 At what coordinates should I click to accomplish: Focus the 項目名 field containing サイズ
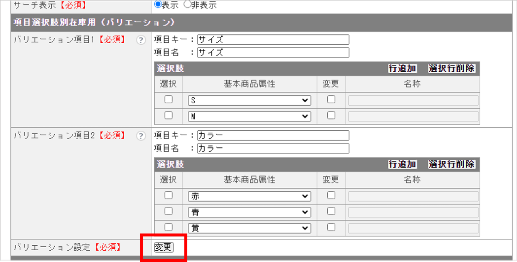(x=273, y=53)
